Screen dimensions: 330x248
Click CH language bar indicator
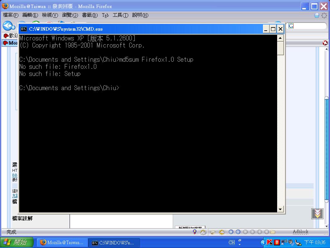click(231, 242)
